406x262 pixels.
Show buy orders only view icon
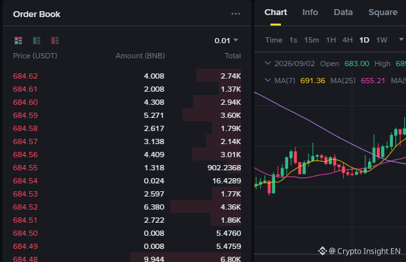tap(37, 41)
